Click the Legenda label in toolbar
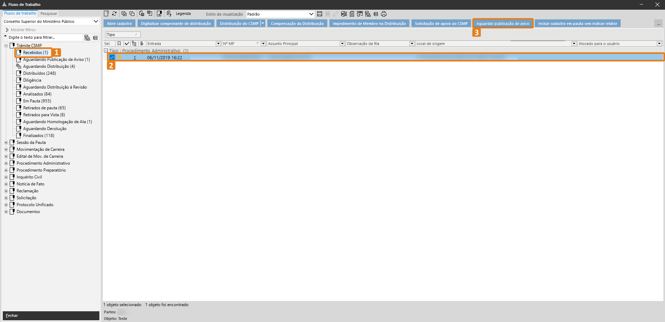The width and height of the screenshot is (665, 322). coord(183,13)
